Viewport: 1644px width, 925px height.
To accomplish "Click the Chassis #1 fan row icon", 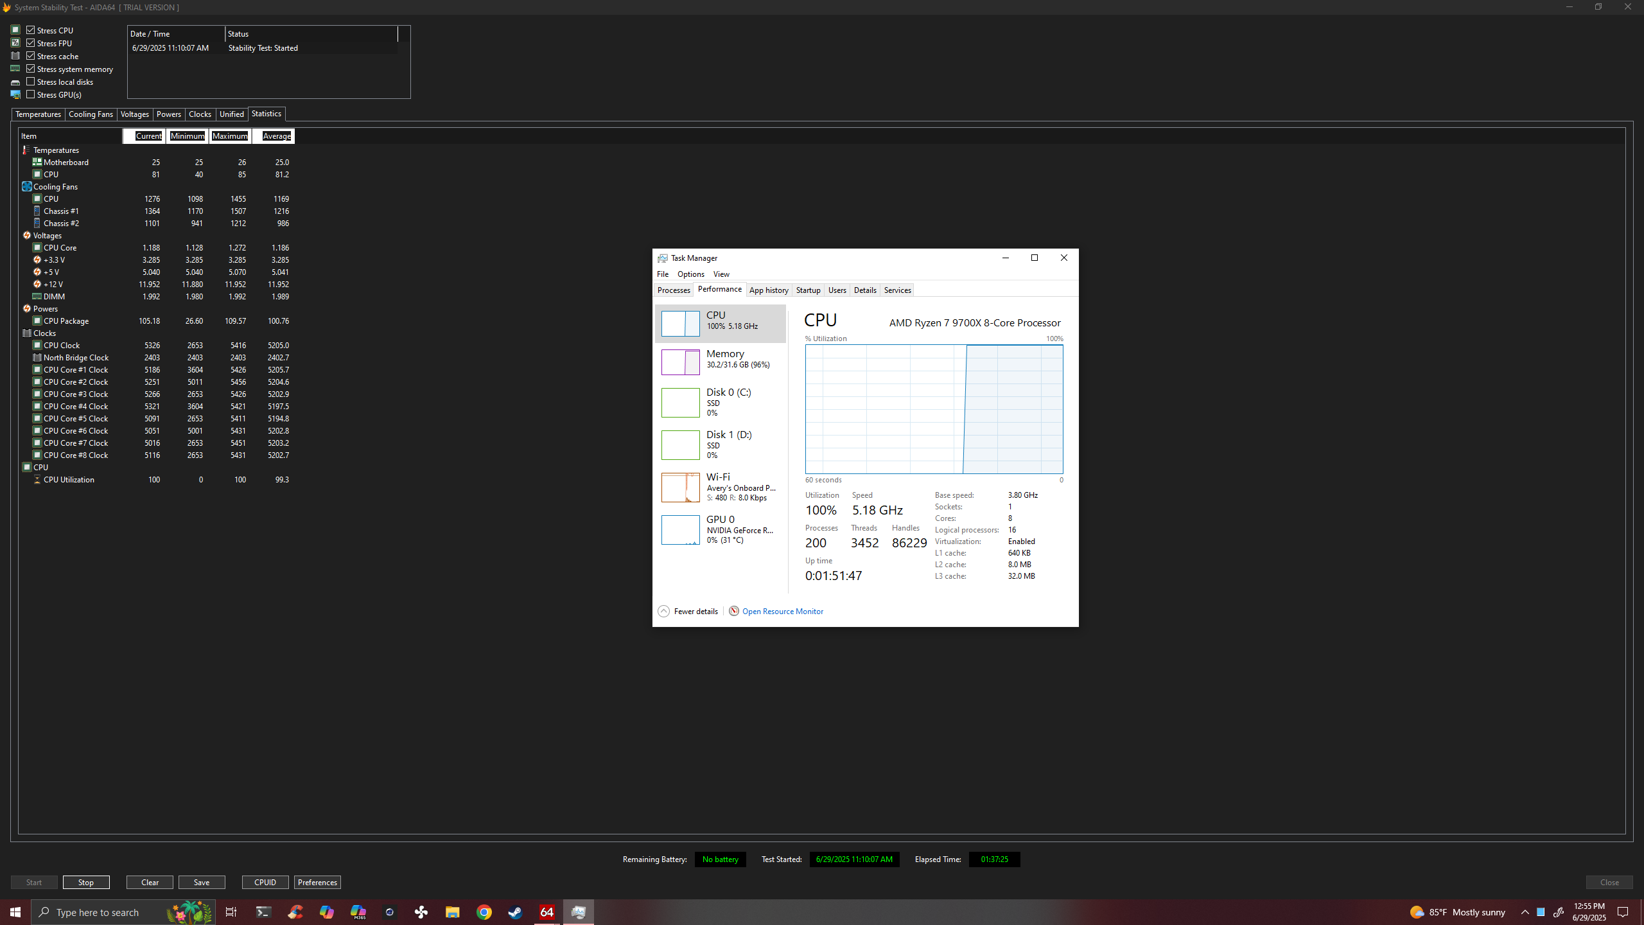I will tap(37, 211).
